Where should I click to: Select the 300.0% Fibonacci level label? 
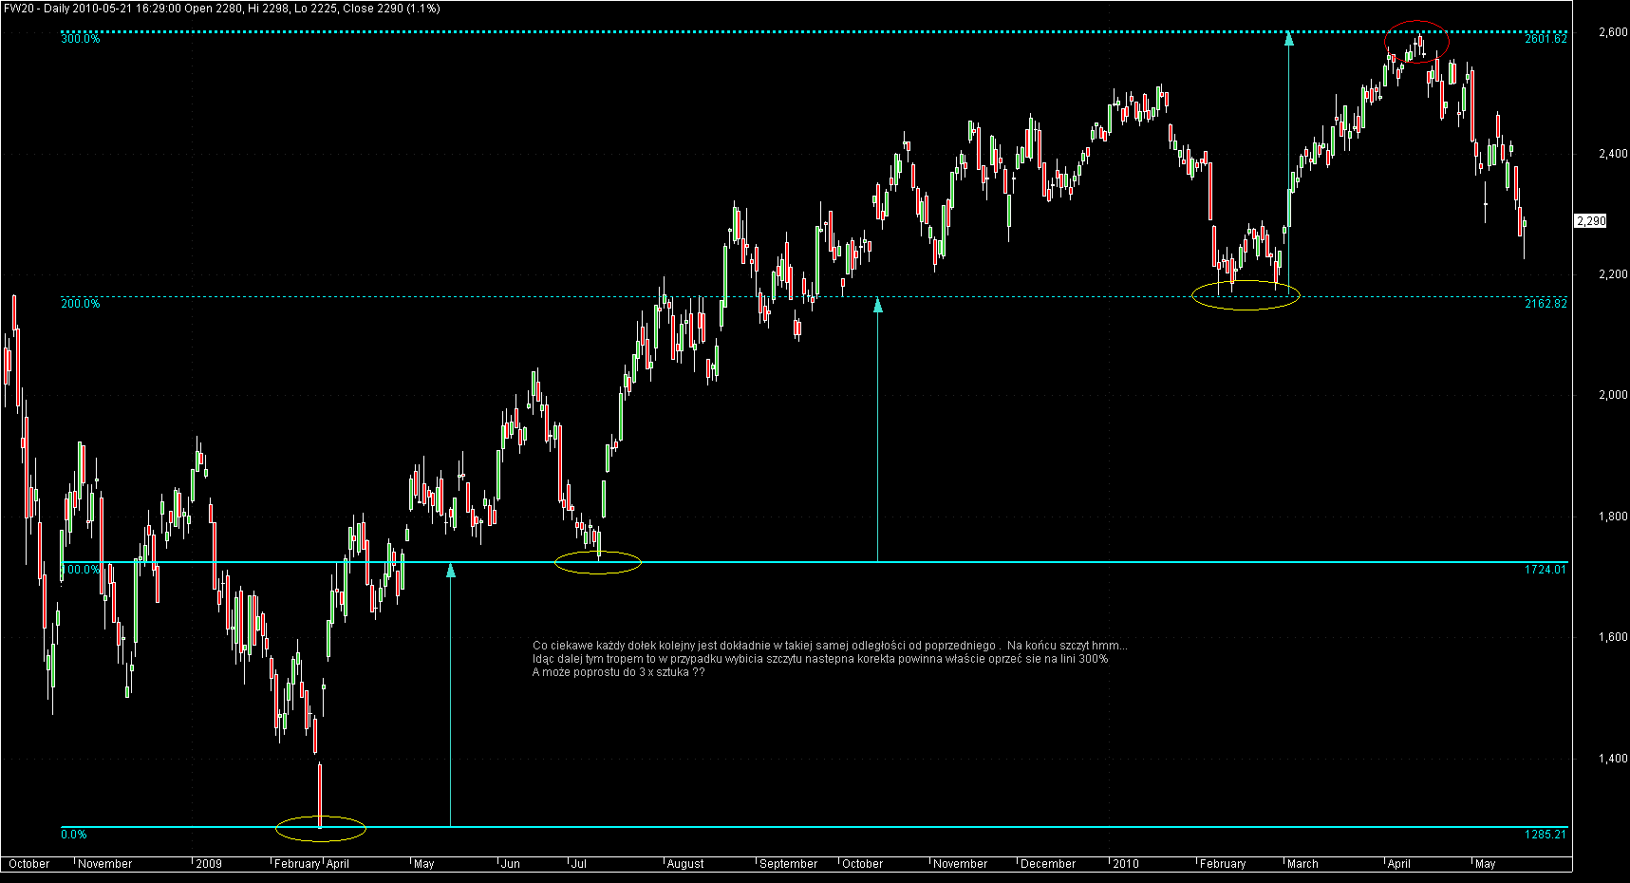click(x=81, y=39)
